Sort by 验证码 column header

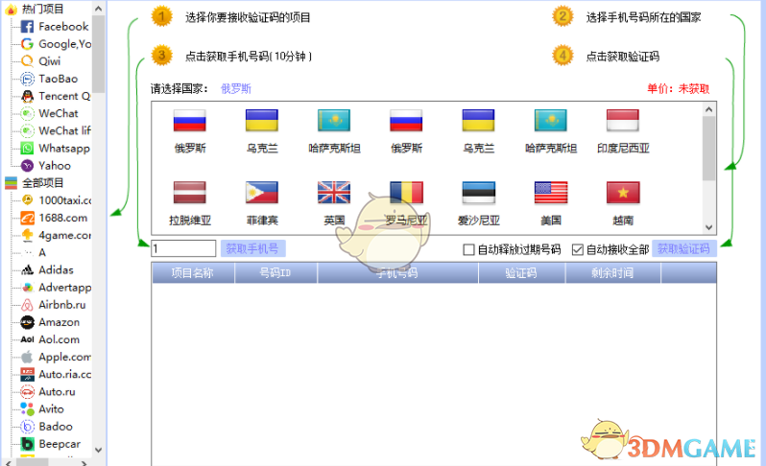click(x=521, y=273)
